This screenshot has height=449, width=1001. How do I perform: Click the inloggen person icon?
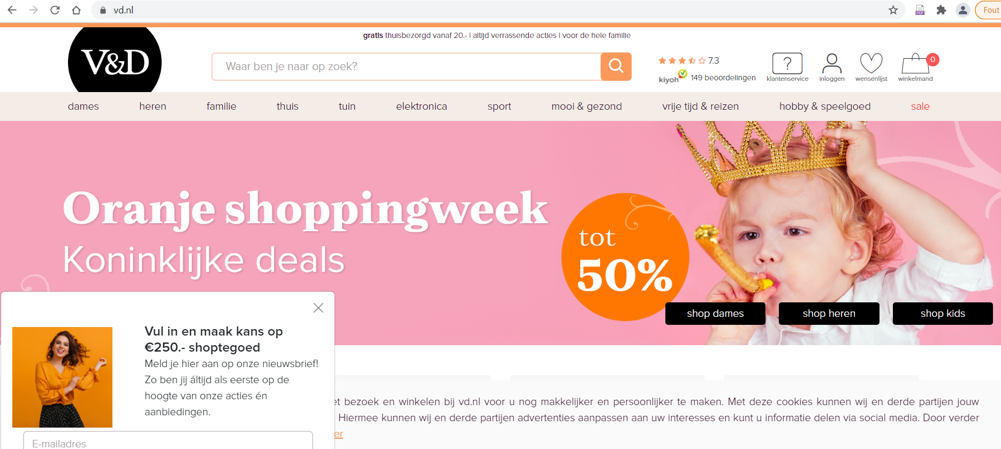tap(831, 63)
